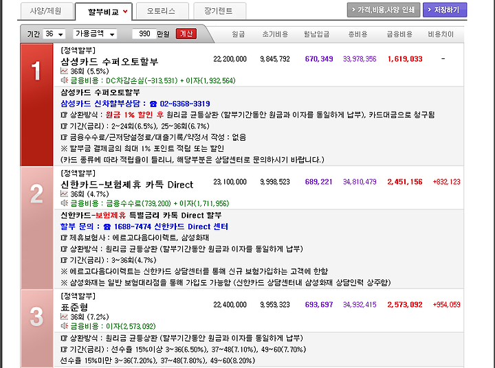Click 금융비용 value 1,619,033
The width and height of the screenshot is (495, 368).
(405, 59)
